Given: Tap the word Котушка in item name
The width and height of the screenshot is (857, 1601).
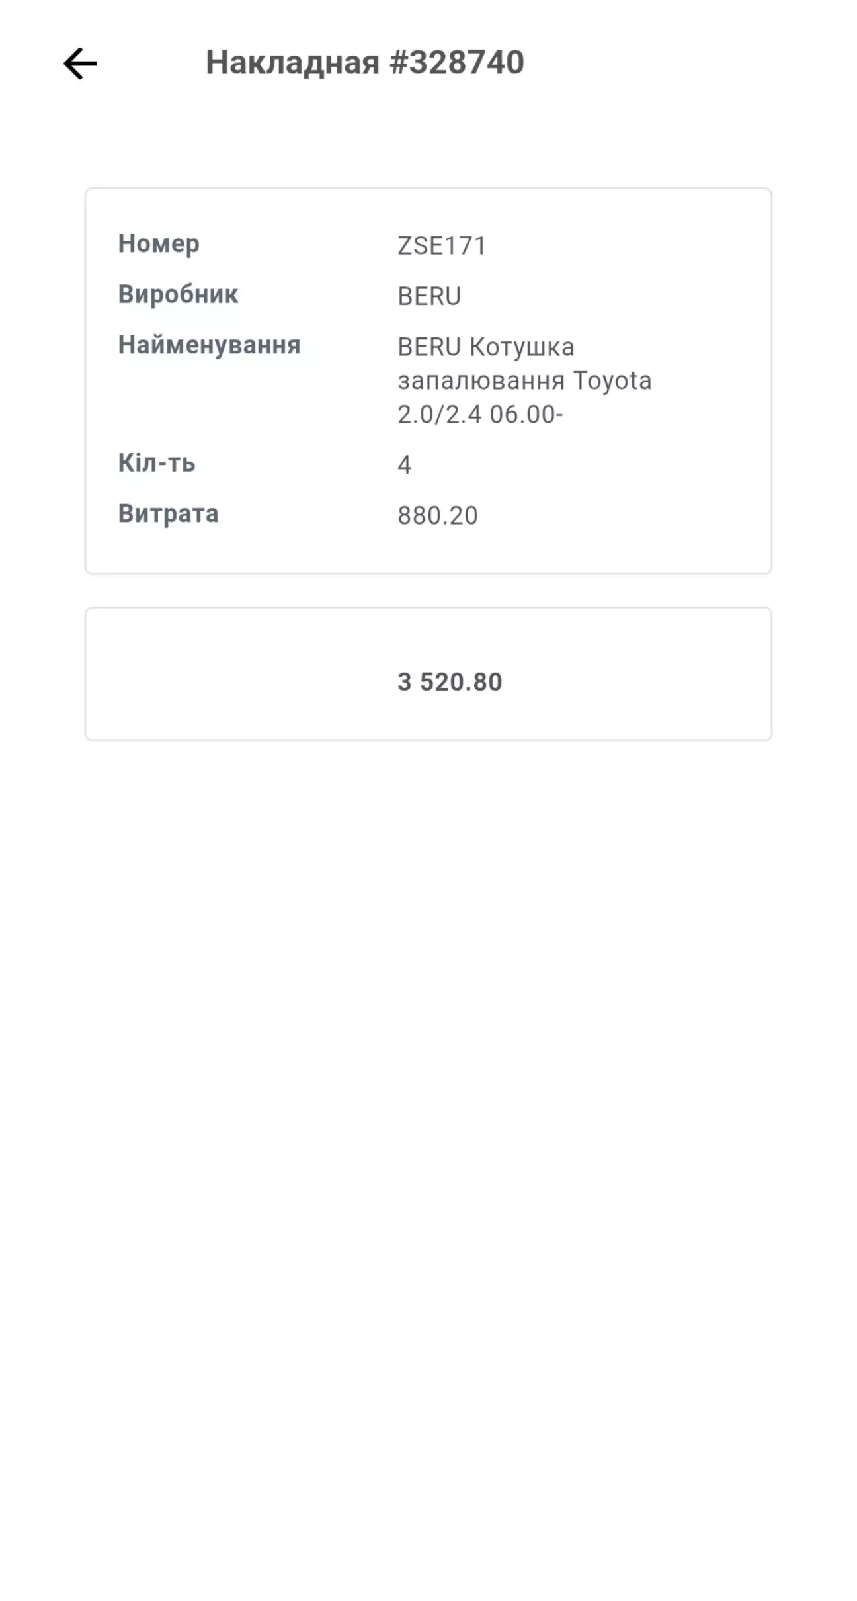Looking at the screenshot, I should [x=522, y=347].
